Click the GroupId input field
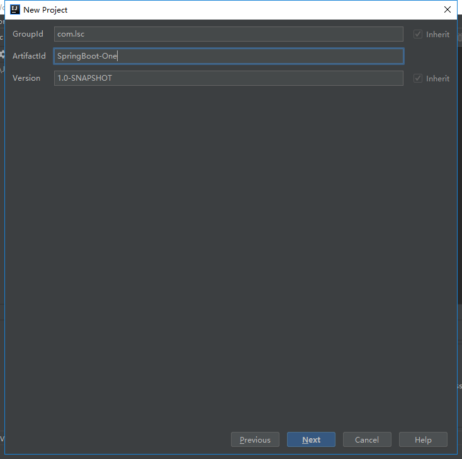This screenshot has height=459, width=462. tap(228, 34)
